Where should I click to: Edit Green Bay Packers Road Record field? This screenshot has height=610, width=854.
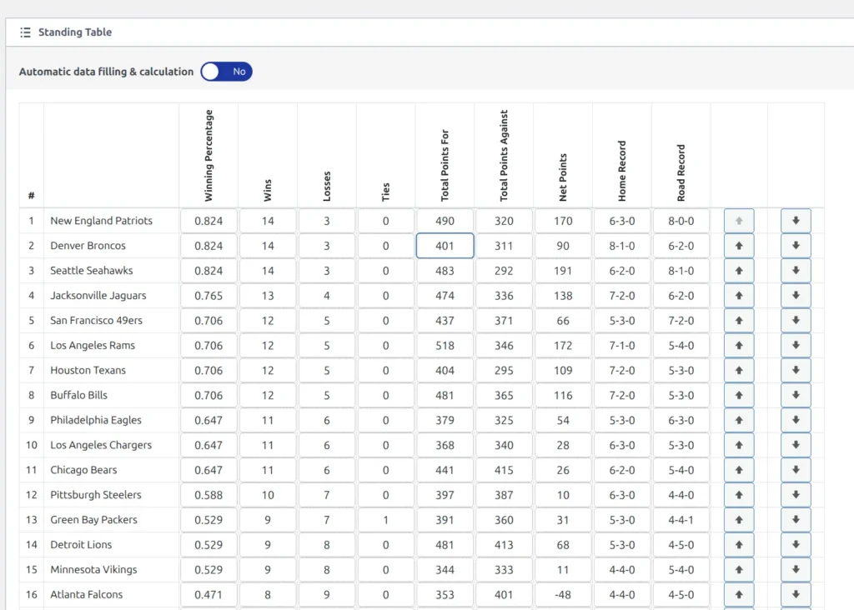click(681, 520)
